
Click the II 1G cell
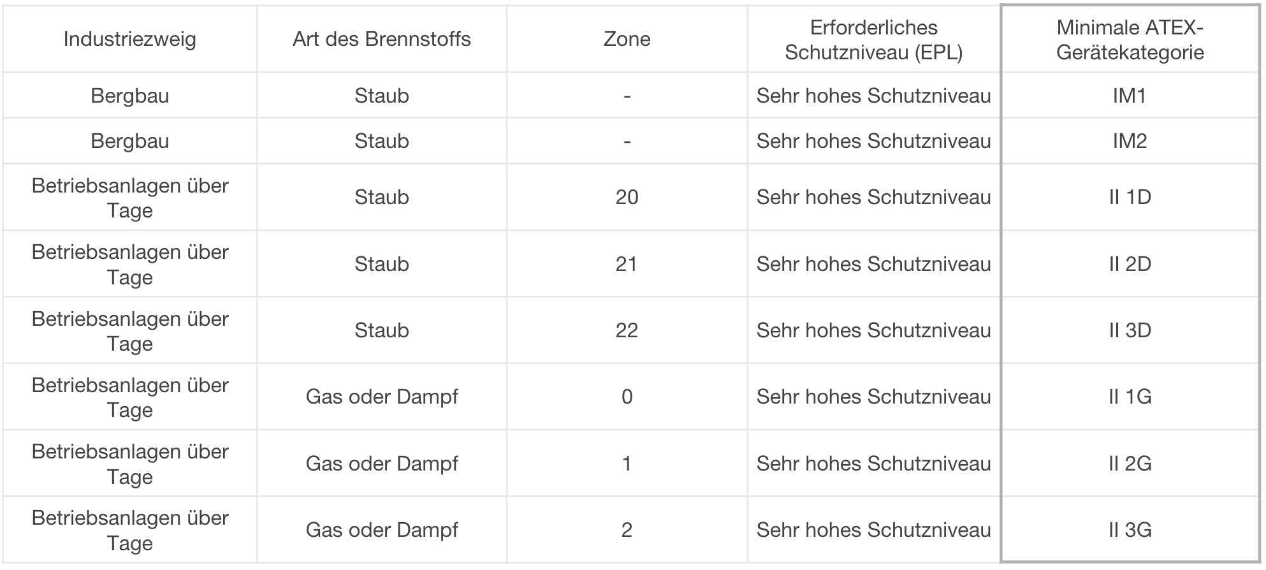point(1130,397)
